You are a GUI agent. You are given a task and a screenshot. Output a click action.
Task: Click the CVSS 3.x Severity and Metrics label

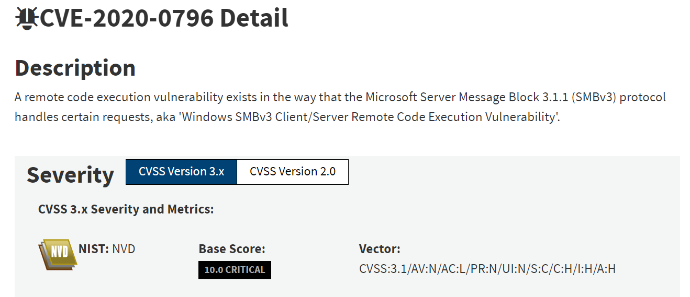(126, 209)
